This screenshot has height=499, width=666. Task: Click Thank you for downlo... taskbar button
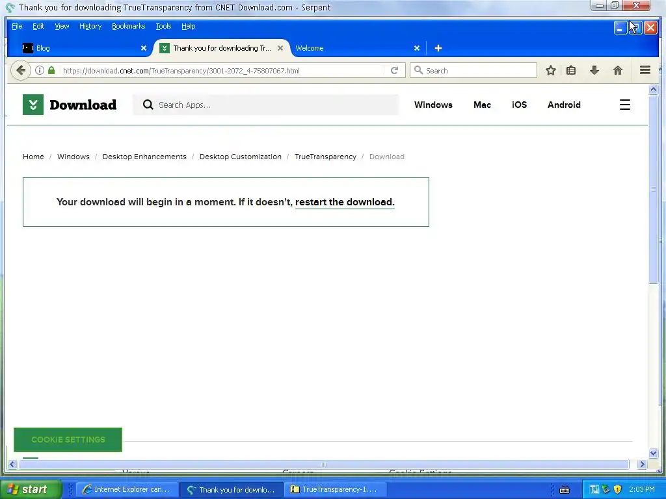point(232,489)
